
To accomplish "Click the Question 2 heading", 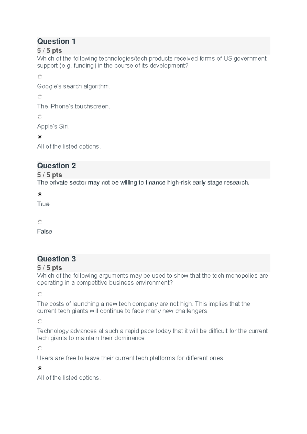I will [56, 166].
